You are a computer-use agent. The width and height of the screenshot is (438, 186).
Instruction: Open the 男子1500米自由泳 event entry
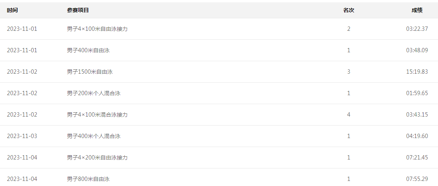click(x=89, y=72)
